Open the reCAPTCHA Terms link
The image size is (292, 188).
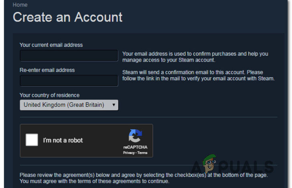(x=142, y=153)
